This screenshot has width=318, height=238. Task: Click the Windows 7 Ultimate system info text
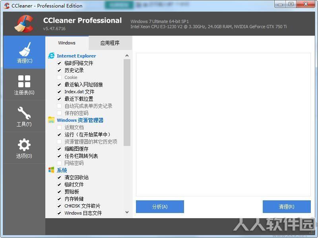coord(160,21)
